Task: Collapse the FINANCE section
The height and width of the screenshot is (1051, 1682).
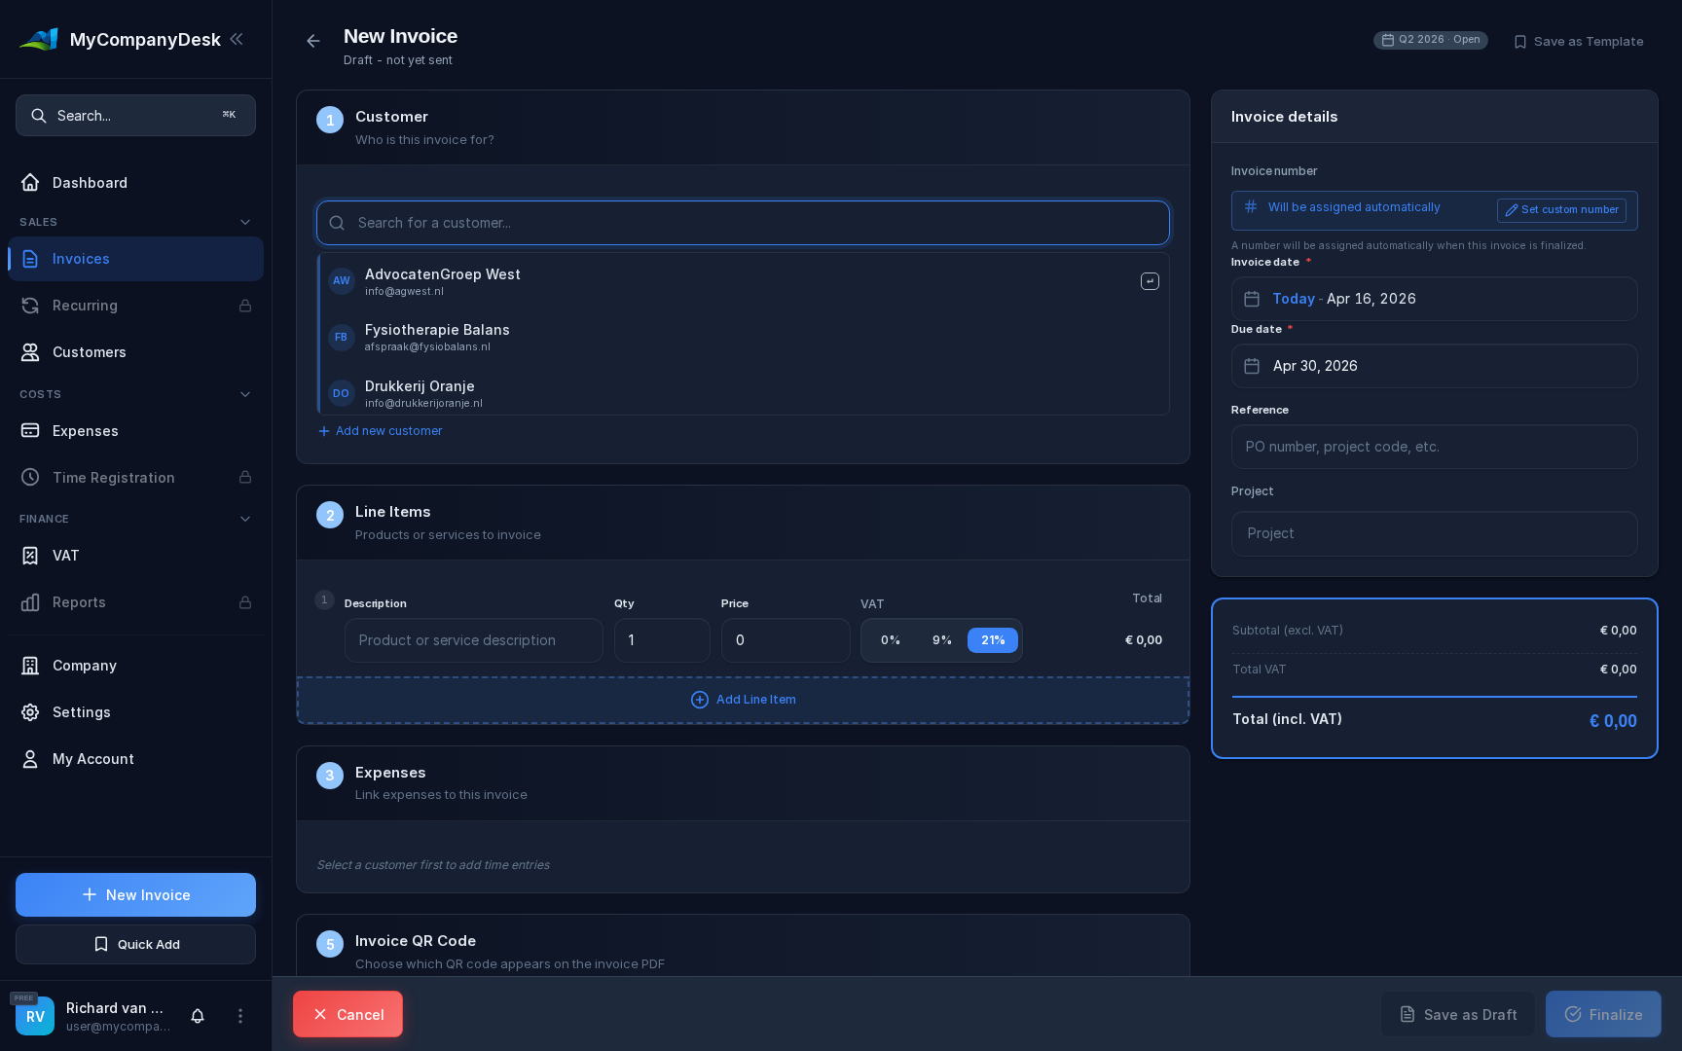Action: pos(245,519)
